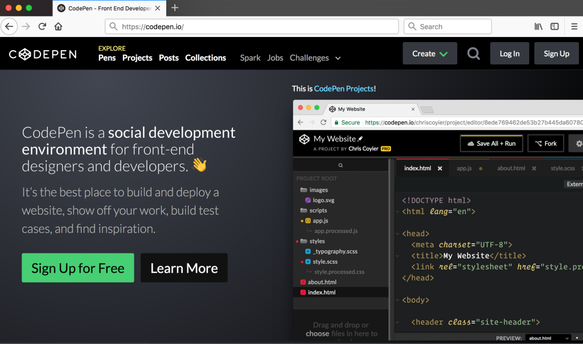Click the CodePen icon beside My Website title

pyautogui.click(x=304, y=139)
